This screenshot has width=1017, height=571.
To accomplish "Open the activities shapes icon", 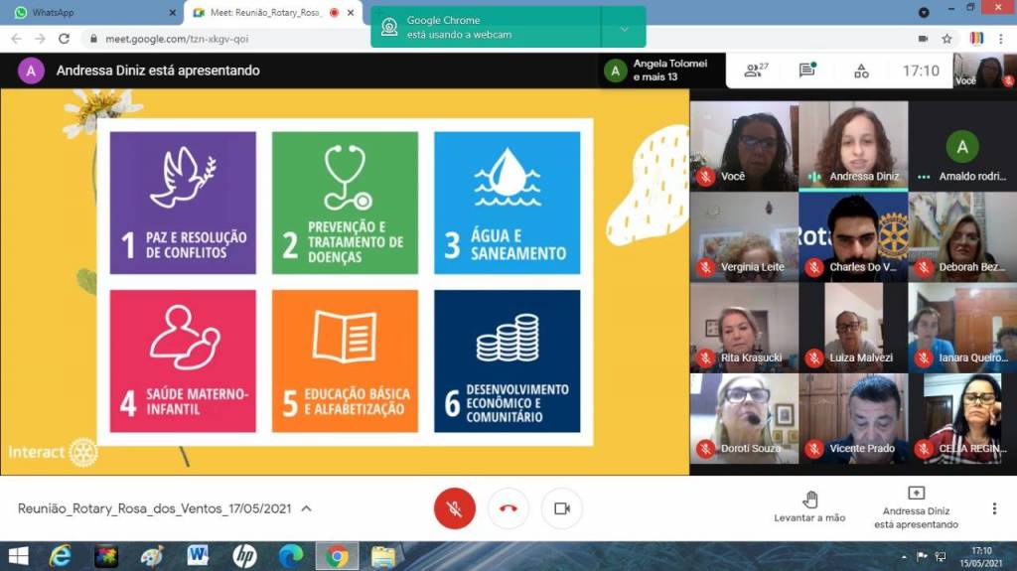I will (861, 71).
